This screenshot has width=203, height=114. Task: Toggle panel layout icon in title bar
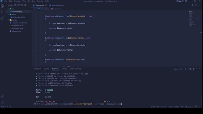180,1
